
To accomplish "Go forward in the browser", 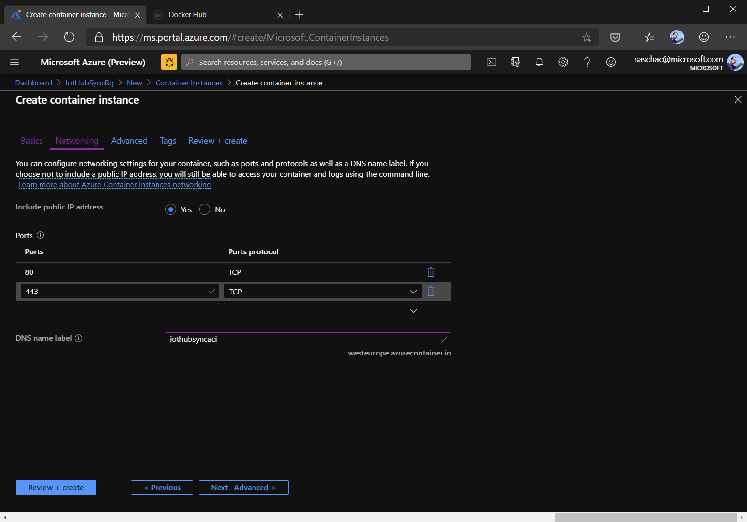I will (43, 37).
